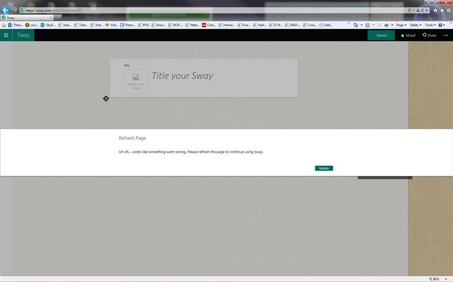Screen dimensions: 453x282
Task: Expand the feeds dropdown arrow
Action: click(373, 25)
